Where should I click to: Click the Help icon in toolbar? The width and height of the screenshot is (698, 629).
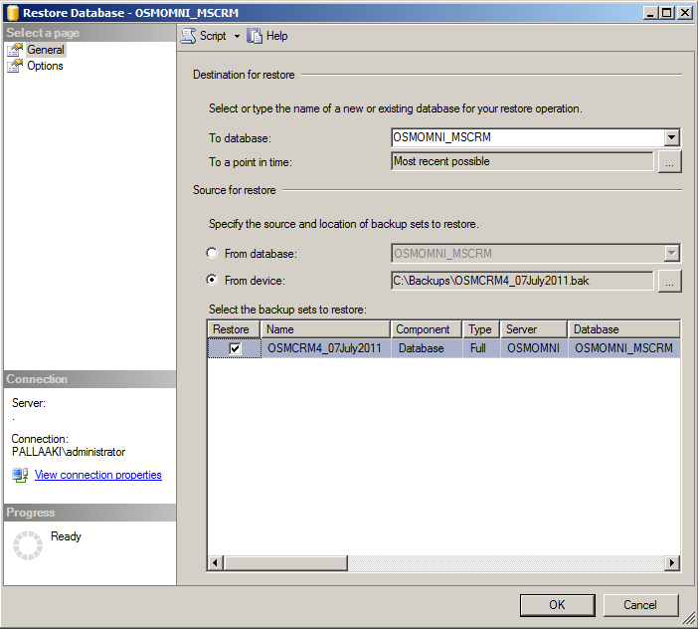point(256,36)
